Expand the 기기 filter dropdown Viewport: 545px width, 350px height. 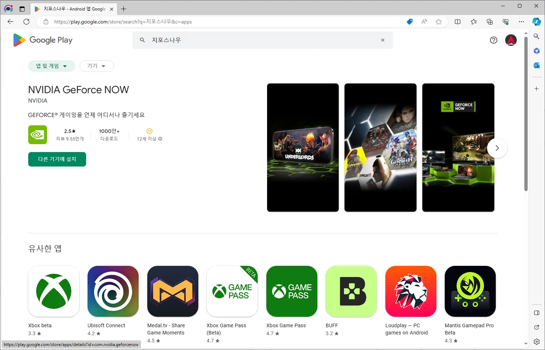97,66
